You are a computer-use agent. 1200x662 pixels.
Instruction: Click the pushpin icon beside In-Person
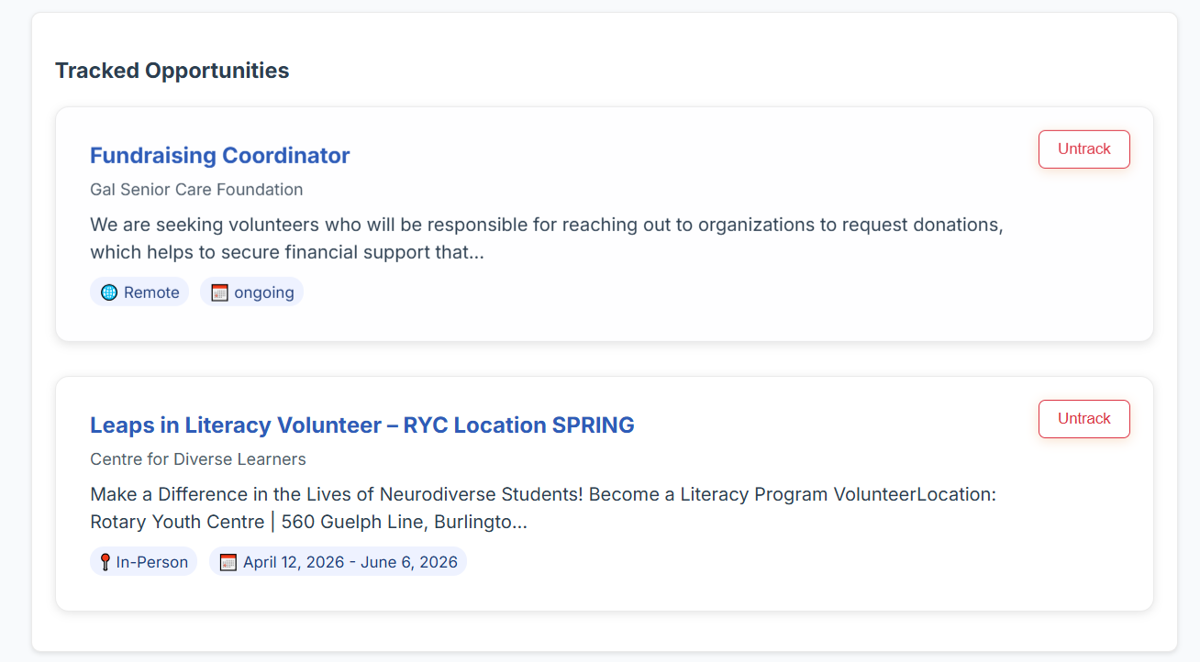pos(106,562)
